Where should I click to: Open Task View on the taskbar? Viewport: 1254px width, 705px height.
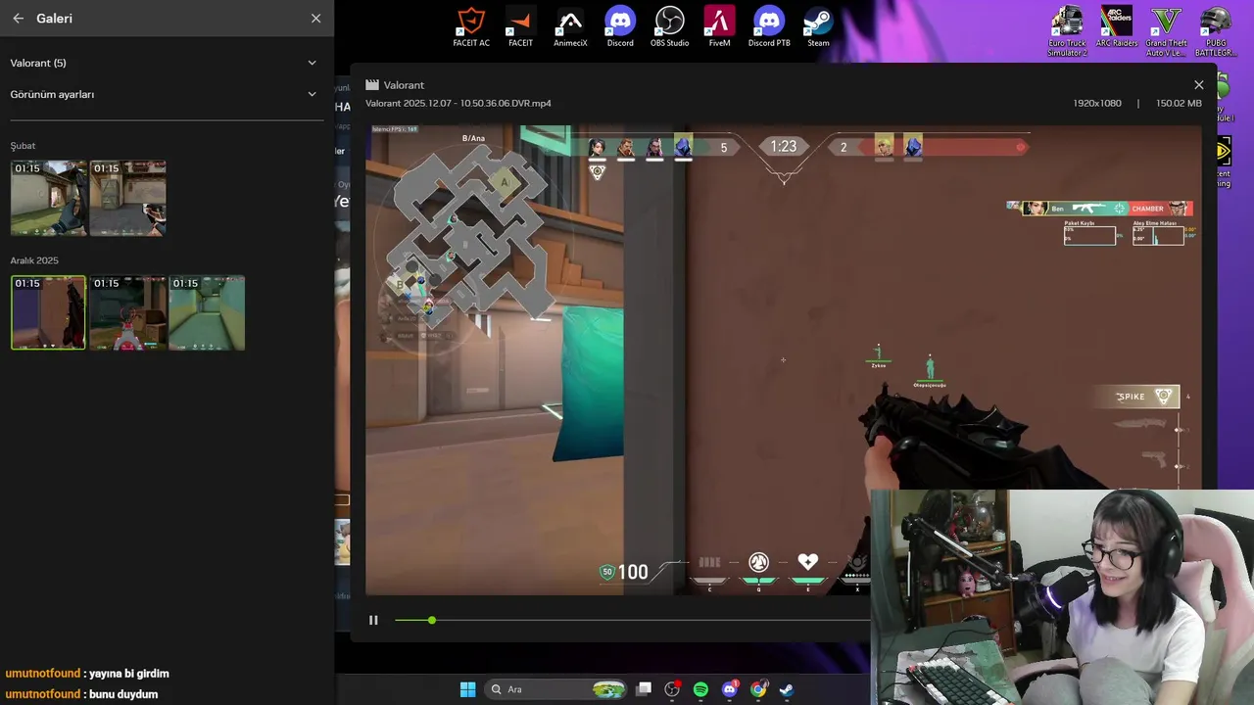pos(644,689)
